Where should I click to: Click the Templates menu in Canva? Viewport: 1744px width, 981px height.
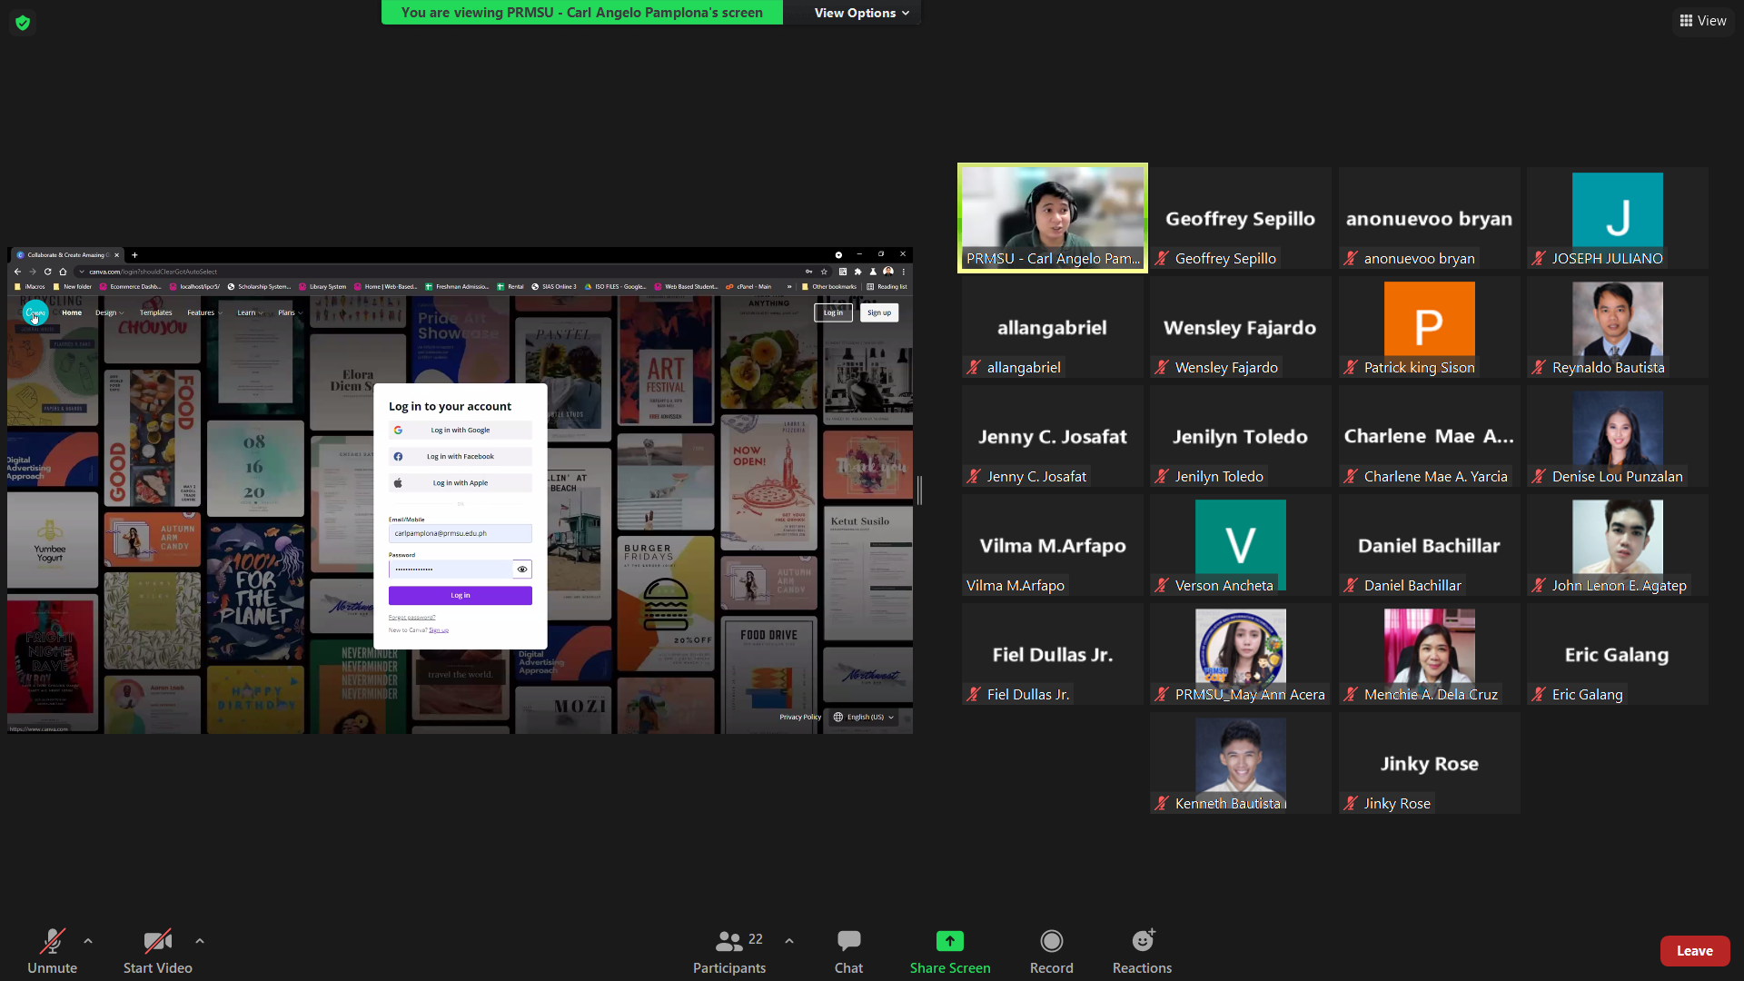coord(155,312)
